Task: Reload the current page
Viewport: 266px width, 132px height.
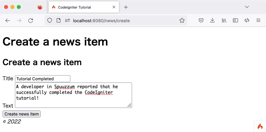Action: tap(31, 21)
